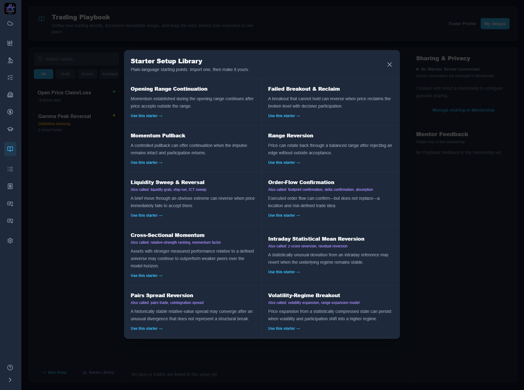Click the 'Definition missing' warning text
The width and height of the screenshot is (524, 390).
[x=54, y=124]
